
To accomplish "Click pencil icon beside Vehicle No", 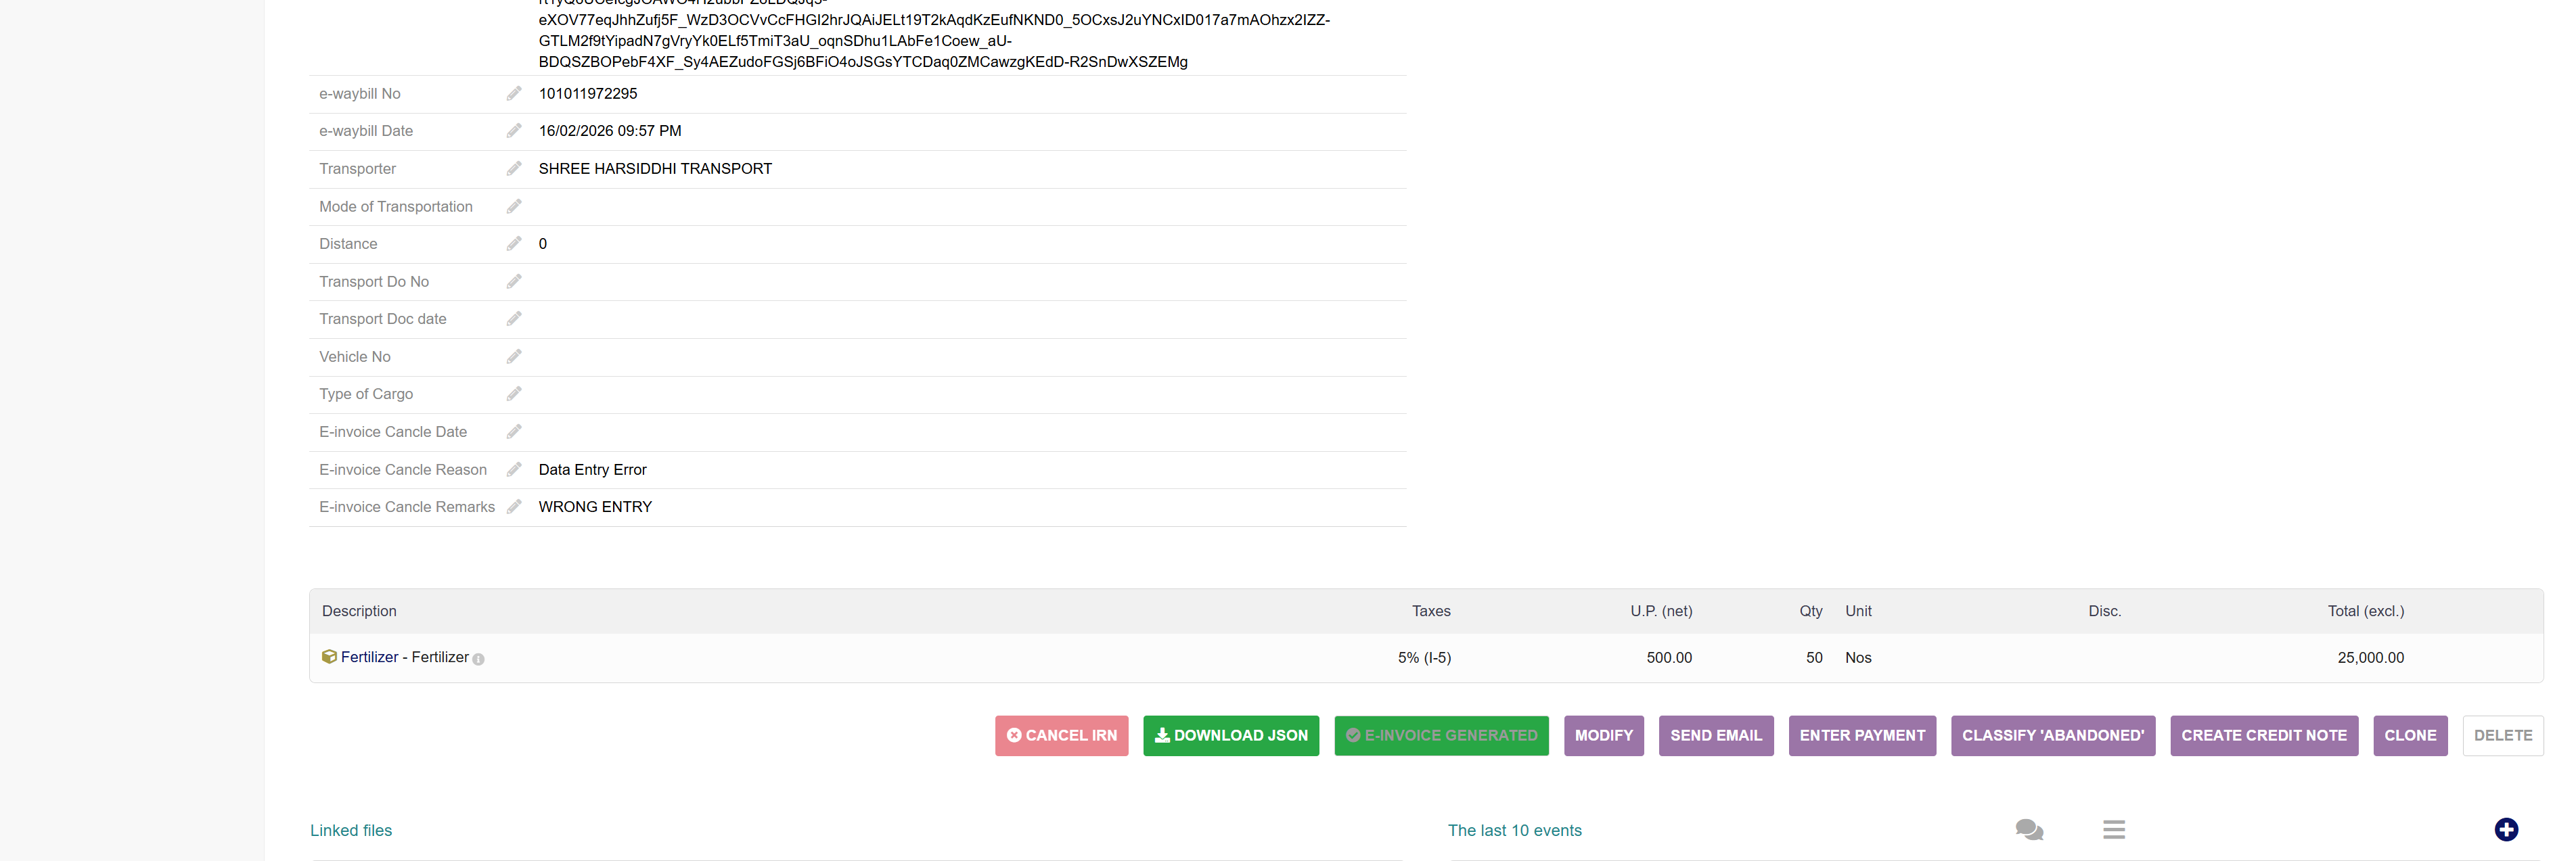I will point(514,357).
